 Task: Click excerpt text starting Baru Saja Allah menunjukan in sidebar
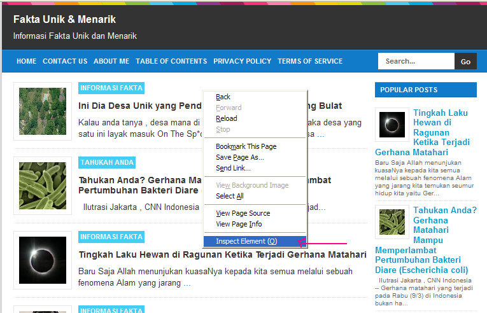(x=424, y=178)
